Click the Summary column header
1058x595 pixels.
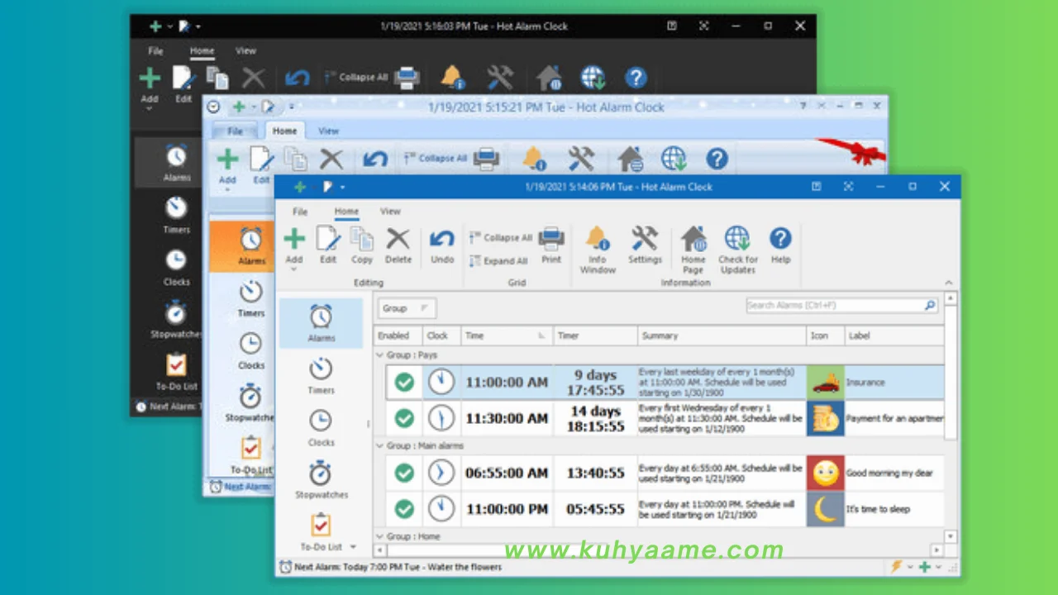click(722, 336)
